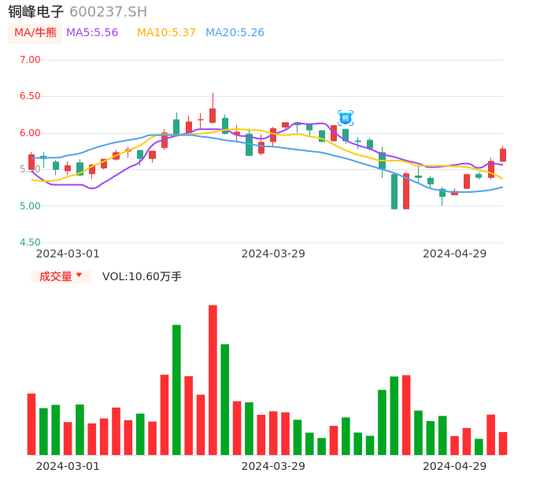Click the blue bear marker icon on chart
Screen dimensions: 540x477
point(346,118)
